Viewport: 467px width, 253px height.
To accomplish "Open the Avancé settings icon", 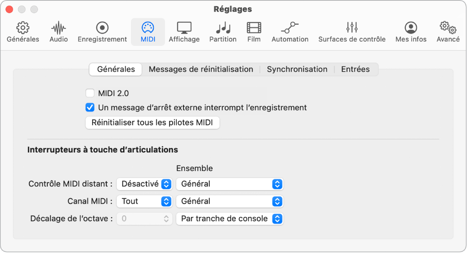I will tap(448, 31).
